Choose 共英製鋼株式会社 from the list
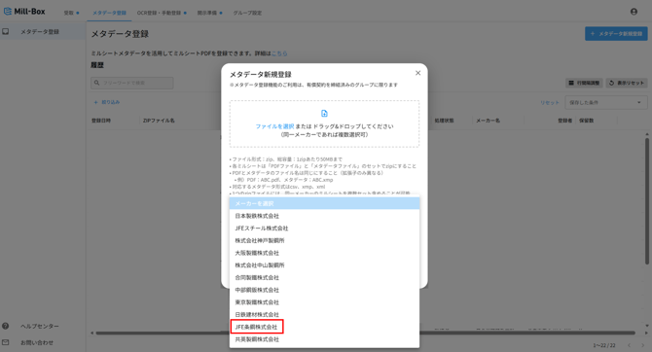 coord(324,339)
